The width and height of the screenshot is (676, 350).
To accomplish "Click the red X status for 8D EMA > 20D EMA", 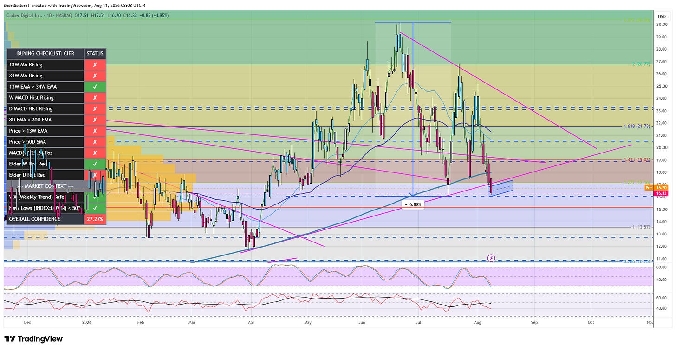I will click(95, 120).
